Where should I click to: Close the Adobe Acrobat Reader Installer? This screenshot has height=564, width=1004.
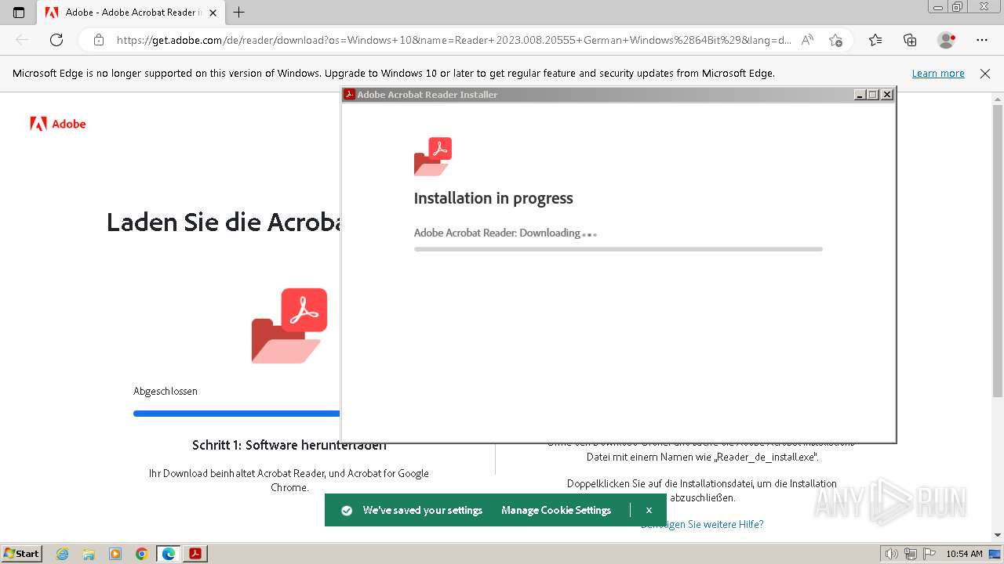coord(887,95)
